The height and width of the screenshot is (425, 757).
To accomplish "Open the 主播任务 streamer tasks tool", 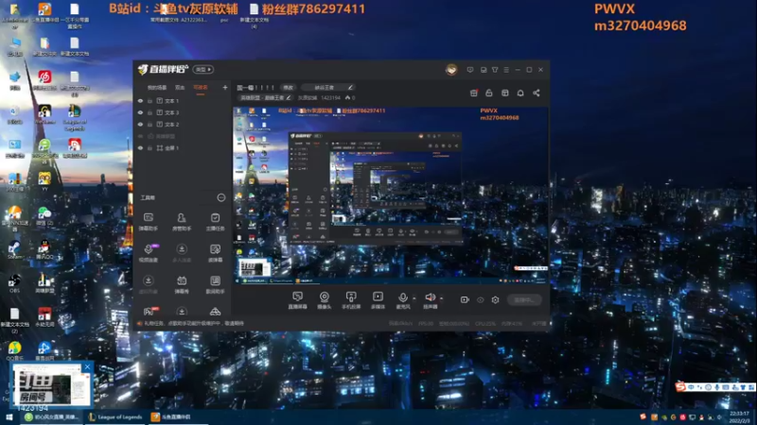I will point(216,222).
